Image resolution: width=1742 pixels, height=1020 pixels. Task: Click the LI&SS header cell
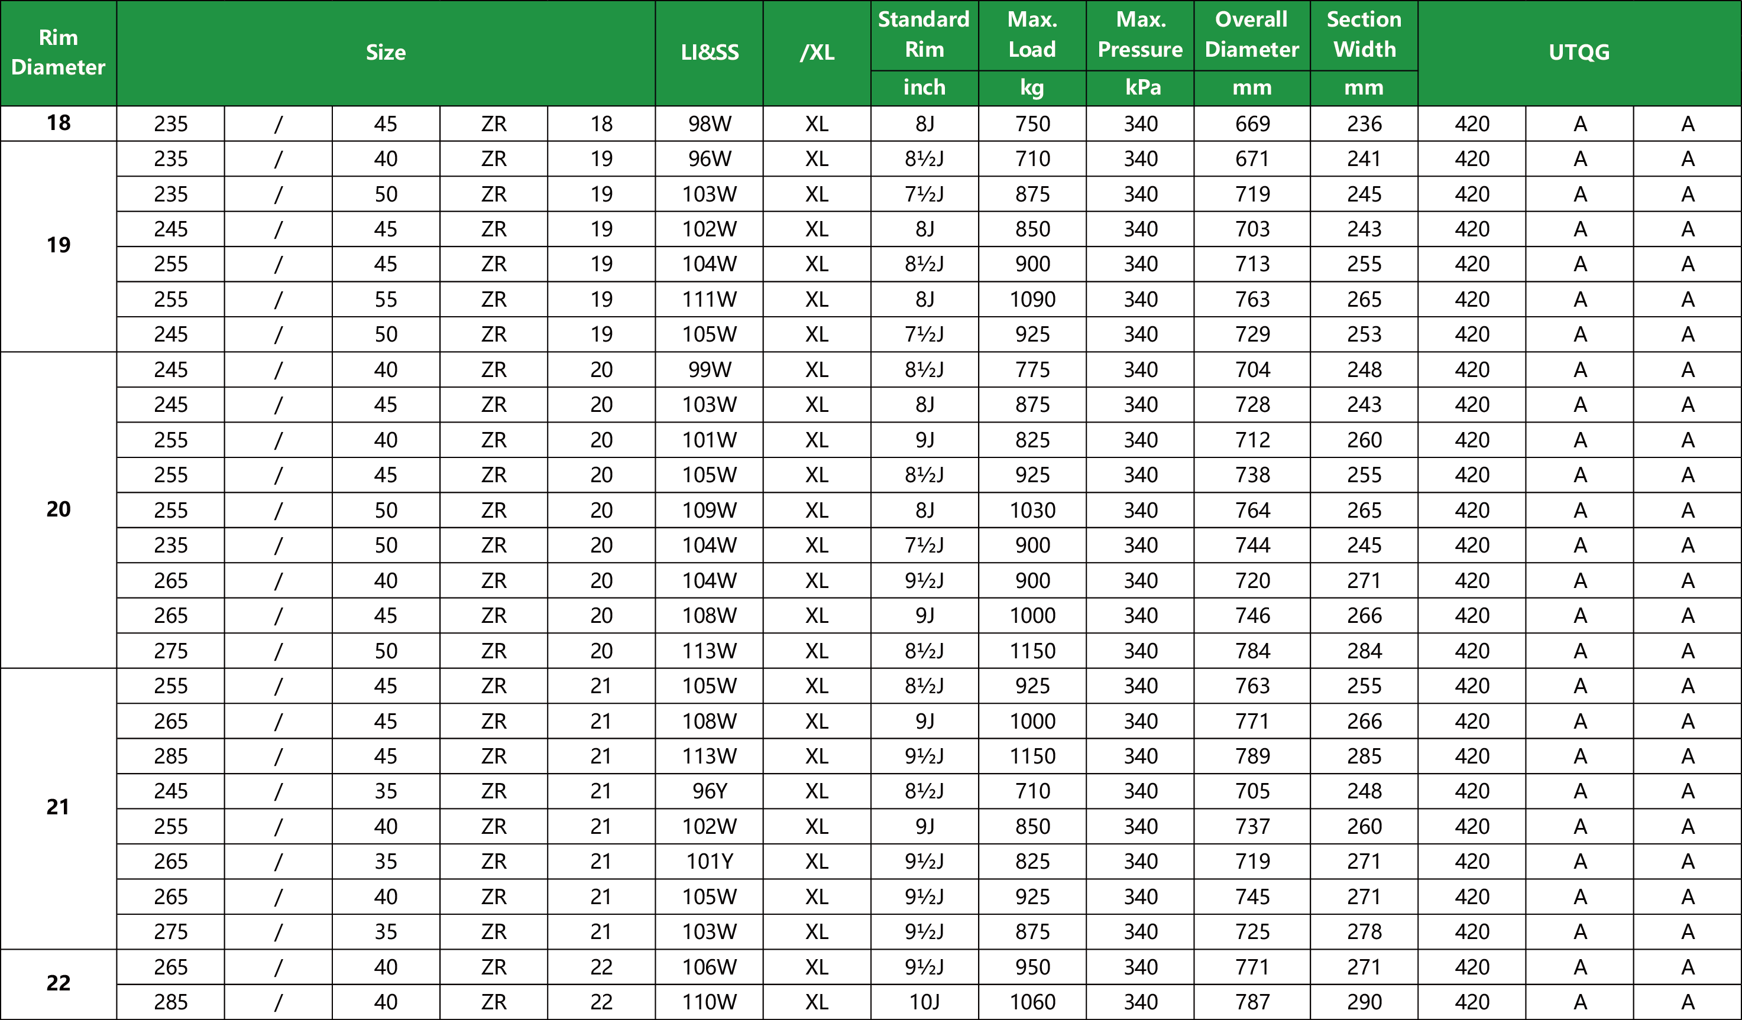[709, 53]
